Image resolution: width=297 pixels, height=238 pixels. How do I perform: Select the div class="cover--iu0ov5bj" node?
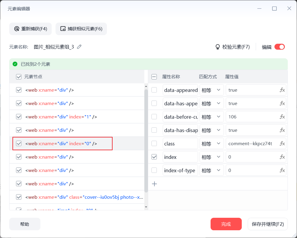(x=84, y=197)
